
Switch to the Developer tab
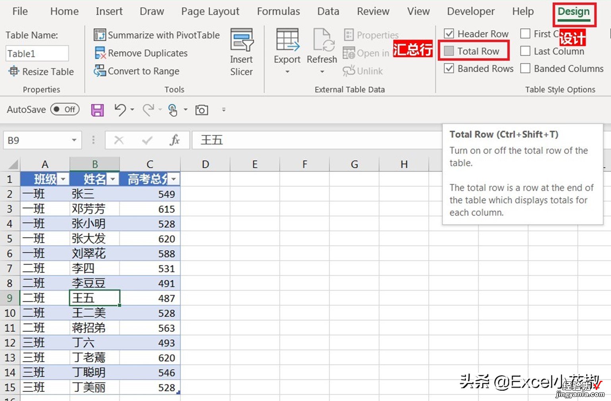point(471,11)
